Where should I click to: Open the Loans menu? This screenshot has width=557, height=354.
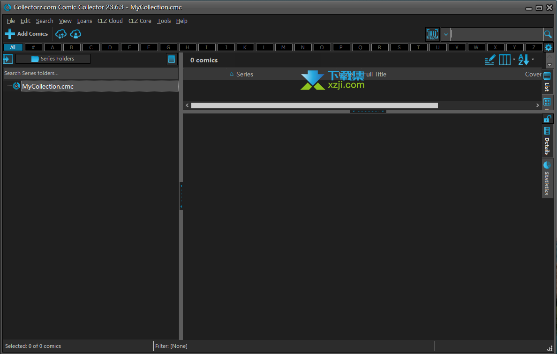coord(84,21)
